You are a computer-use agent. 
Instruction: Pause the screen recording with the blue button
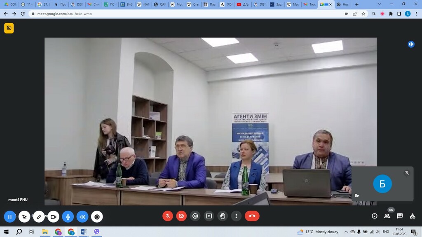click(x=10, y=216)
